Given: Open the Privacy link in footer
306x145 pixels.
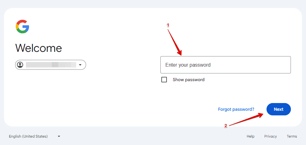Looking at the screenshot, I should [271, 136].
